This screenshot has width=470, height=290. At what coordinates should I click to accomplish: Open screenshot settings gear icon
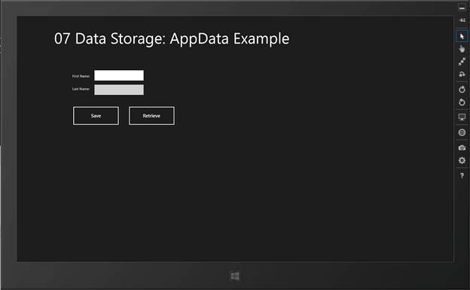coord(462,160)
